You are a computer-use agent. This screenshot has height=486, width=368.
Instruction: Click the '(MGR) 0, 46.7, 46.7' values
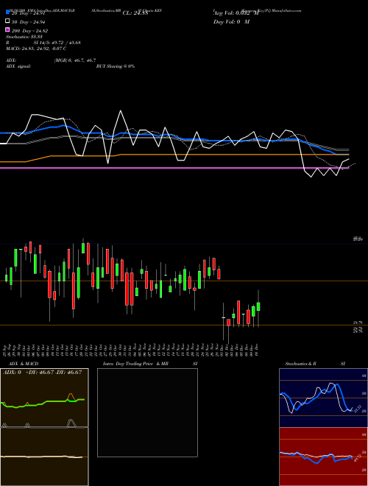coord(75,60)
